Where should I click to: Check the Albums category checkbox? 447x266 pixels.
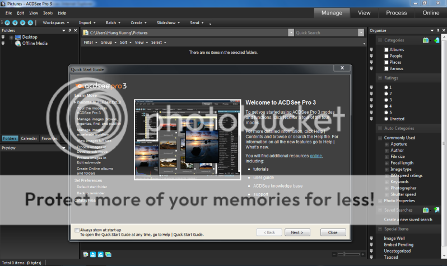pos(386,50)
